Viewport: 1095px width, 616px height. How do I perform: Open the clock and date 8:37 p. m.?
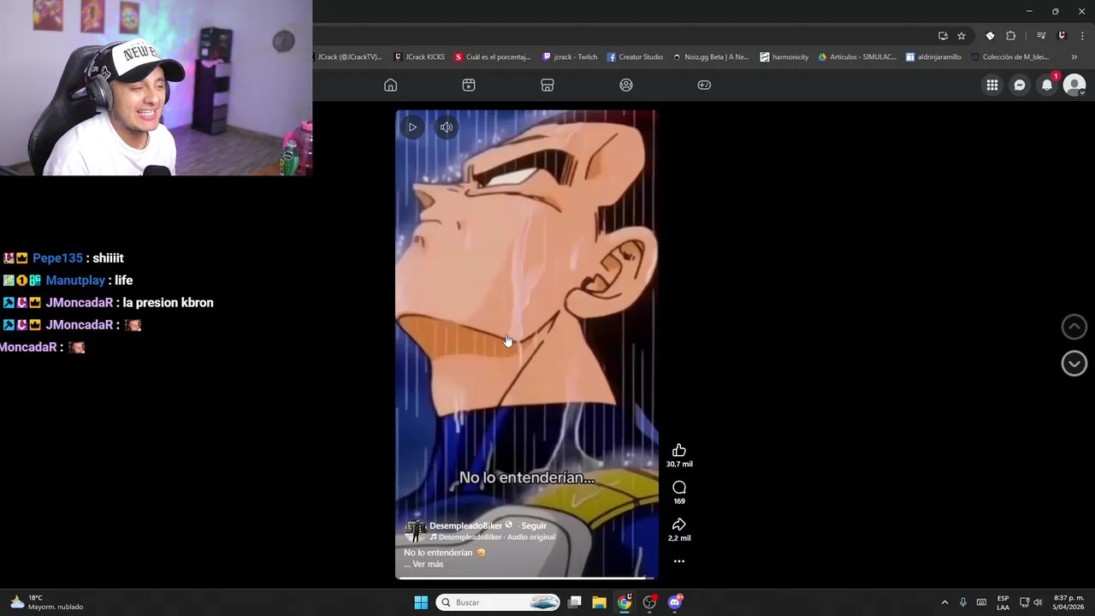(1068, 602)
